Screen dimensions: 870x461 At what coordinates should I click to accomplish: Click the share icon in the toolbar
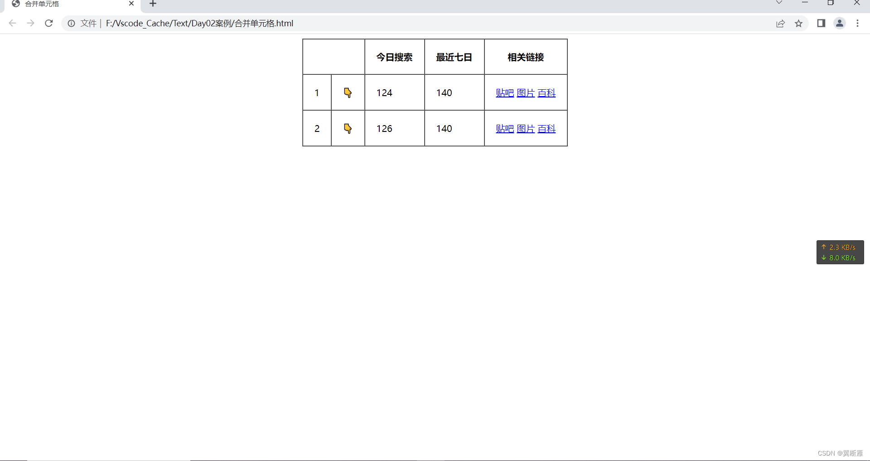click(781, 23)
